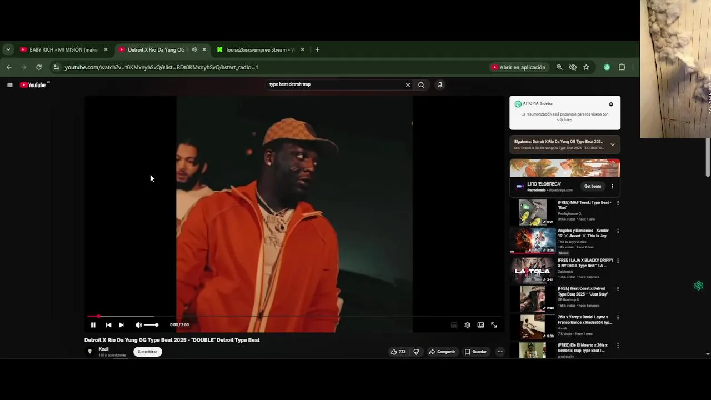Bookmark this page with the star icon
This screenshot has width=711, height=400.
coord(586,67)
